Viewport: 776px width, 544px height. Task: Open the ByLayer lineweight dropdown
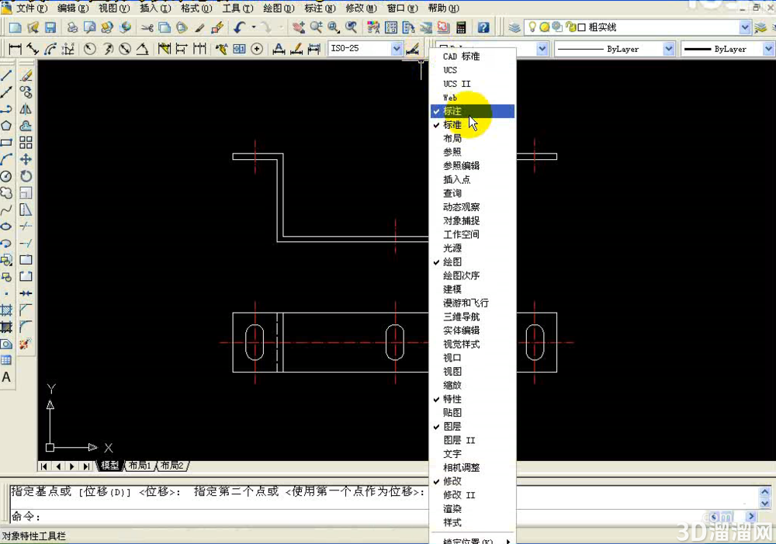(768, 49)
